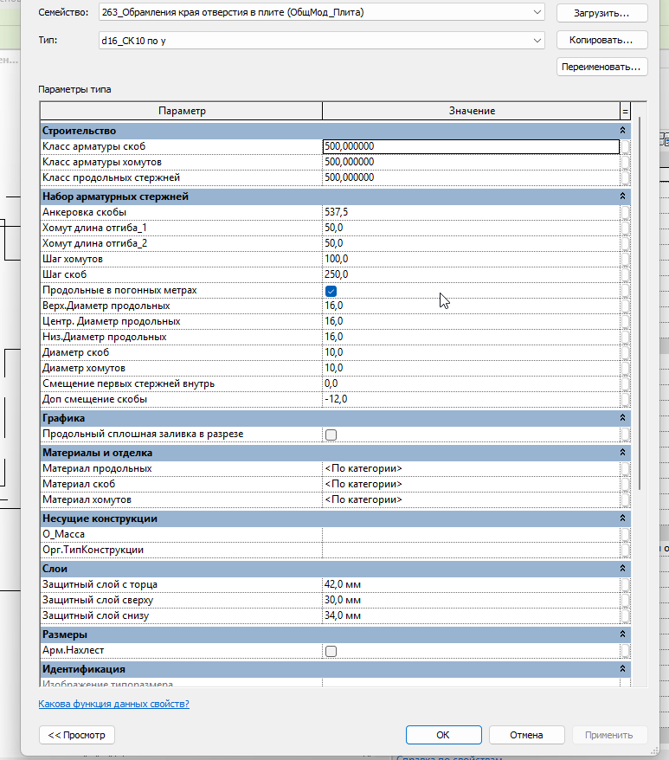Viewport: 669px width, 760px height.
Task: Click the properties table vertical scrollbar
Action: pyautogui.click(x=640, y=303)
